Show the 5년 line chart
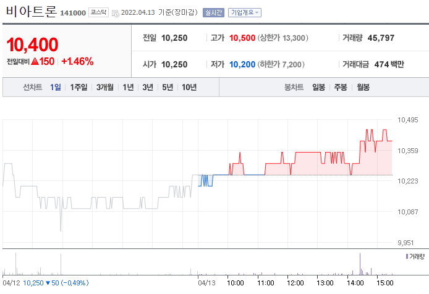 coord(168,87)
